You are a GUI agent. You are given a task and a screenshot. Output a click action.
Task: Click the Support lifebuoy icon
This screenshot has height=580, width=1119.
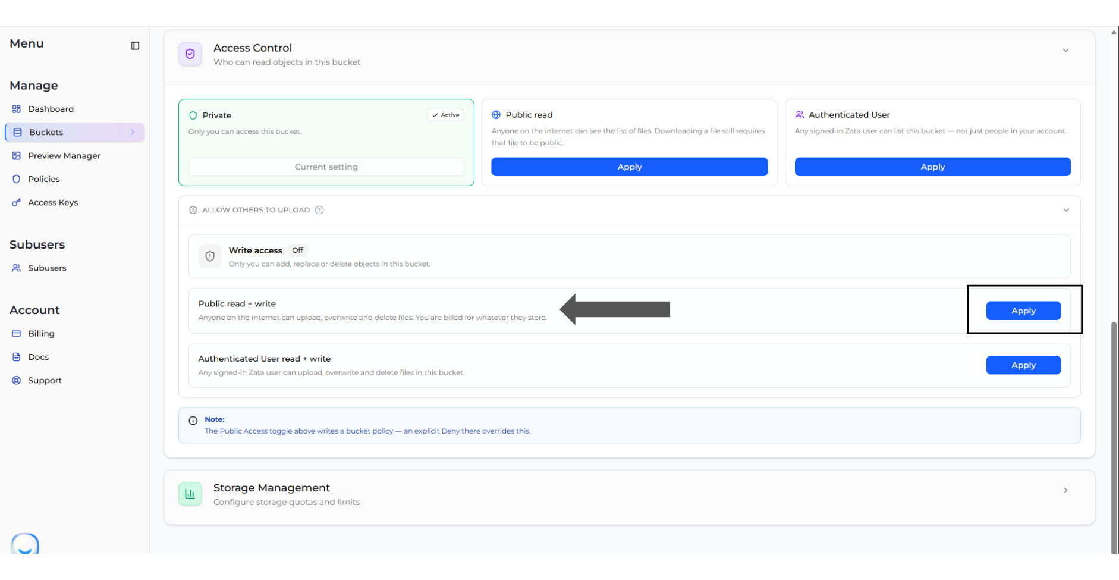click(17, 381)
